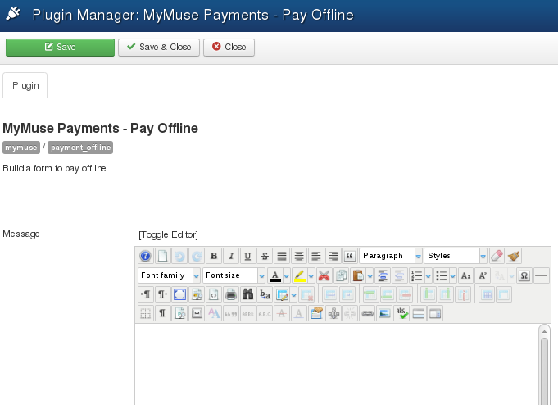558x405 pixels.
Task: Open the Font family dropdown
Action: coord(169,275)
